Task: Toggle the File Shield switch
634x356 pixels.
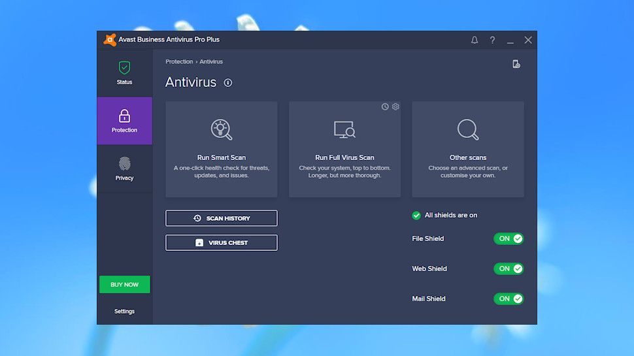Action: [509, 239]
